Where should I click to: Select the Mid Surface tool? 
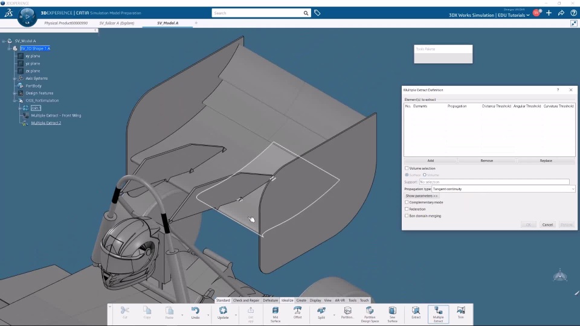point(275,310)
